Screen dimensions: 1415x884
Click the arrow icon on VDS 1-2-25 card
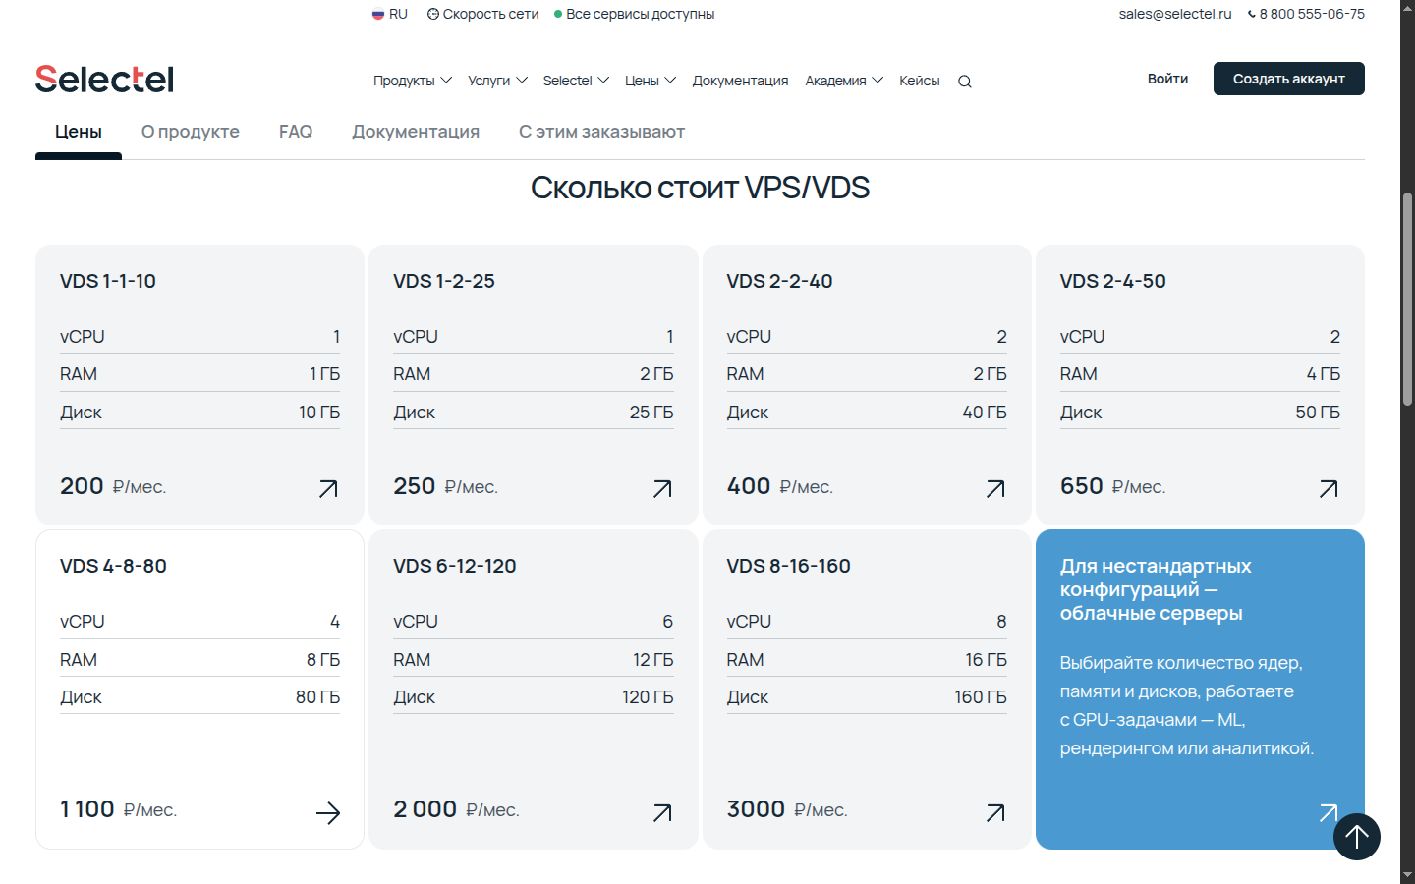coord(662,488)
